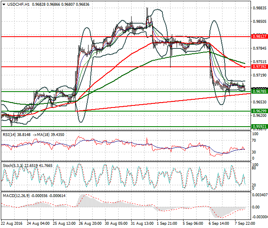Select the 0.96785 green price label
This screenshot has width=268, height=228.
tap(259, 91)
